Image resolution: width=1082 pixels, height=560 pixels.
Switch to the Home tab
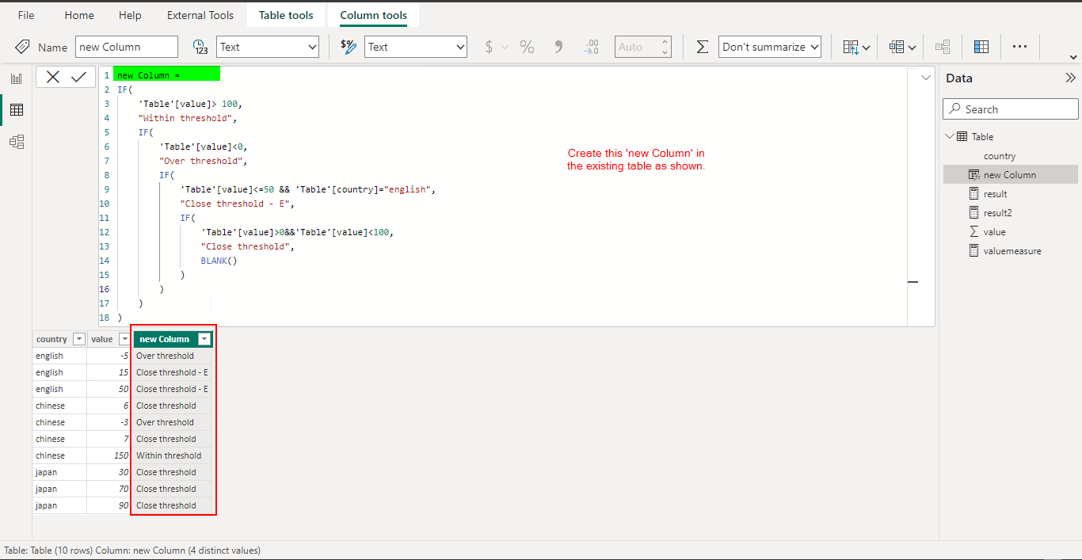(x=79, y=15)
